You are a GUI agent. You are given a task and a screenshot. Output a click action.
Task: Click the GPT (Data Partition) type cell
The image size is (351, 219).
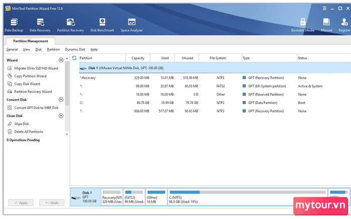click(x=263, y=103)
